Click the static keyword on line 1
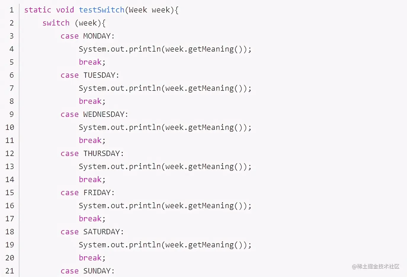Viewport: 407px width, 277px height. 38,10
